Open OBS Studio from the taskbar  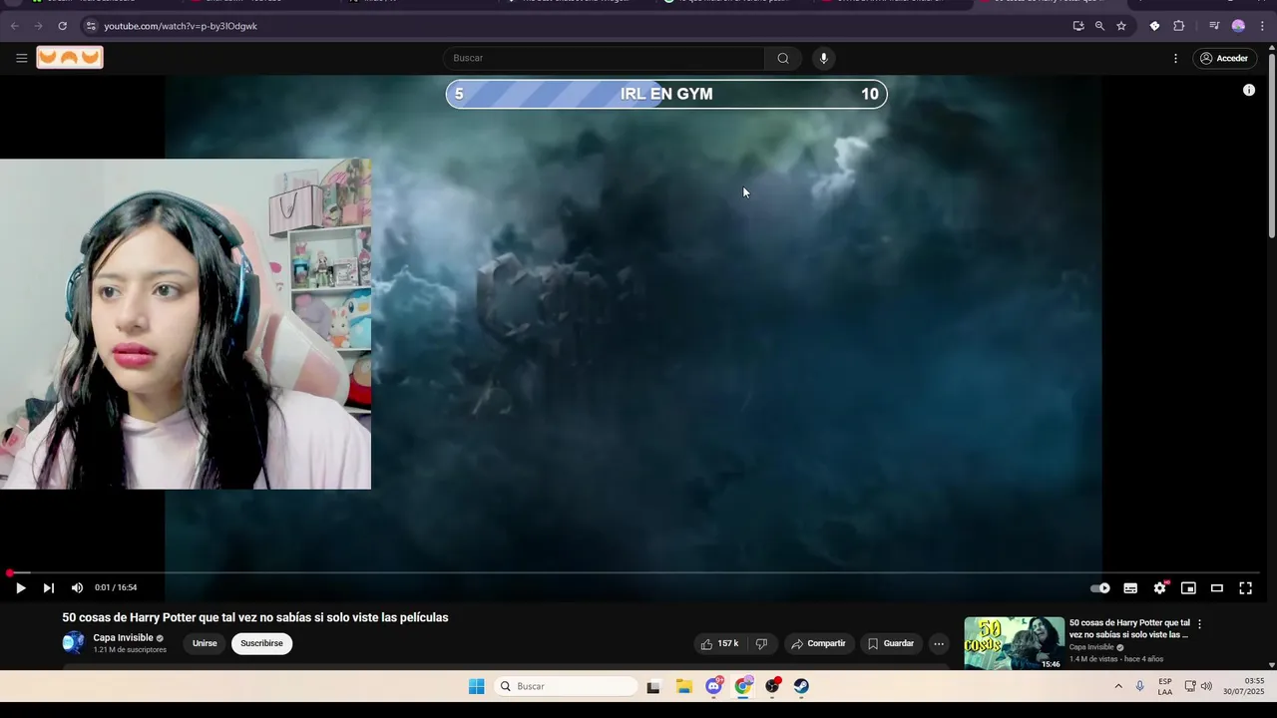coord(772,686)
